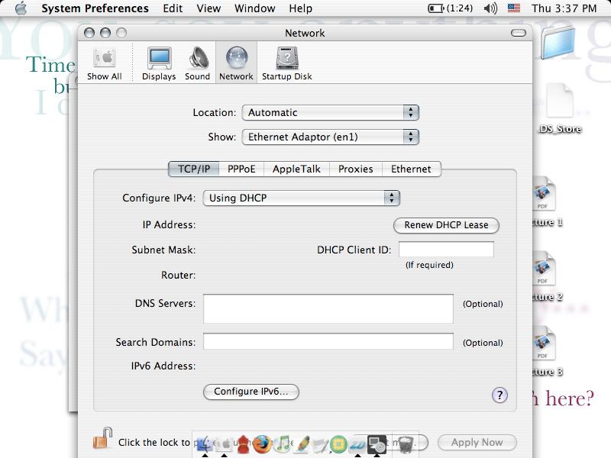Open the Location dropdown set to Automatic
This screenshot has width=611, height=458.
pyautogui.click(x=331, y=112)
